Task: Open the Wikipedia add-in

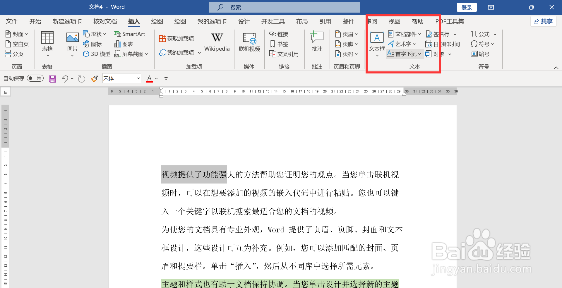Action: 217,42
